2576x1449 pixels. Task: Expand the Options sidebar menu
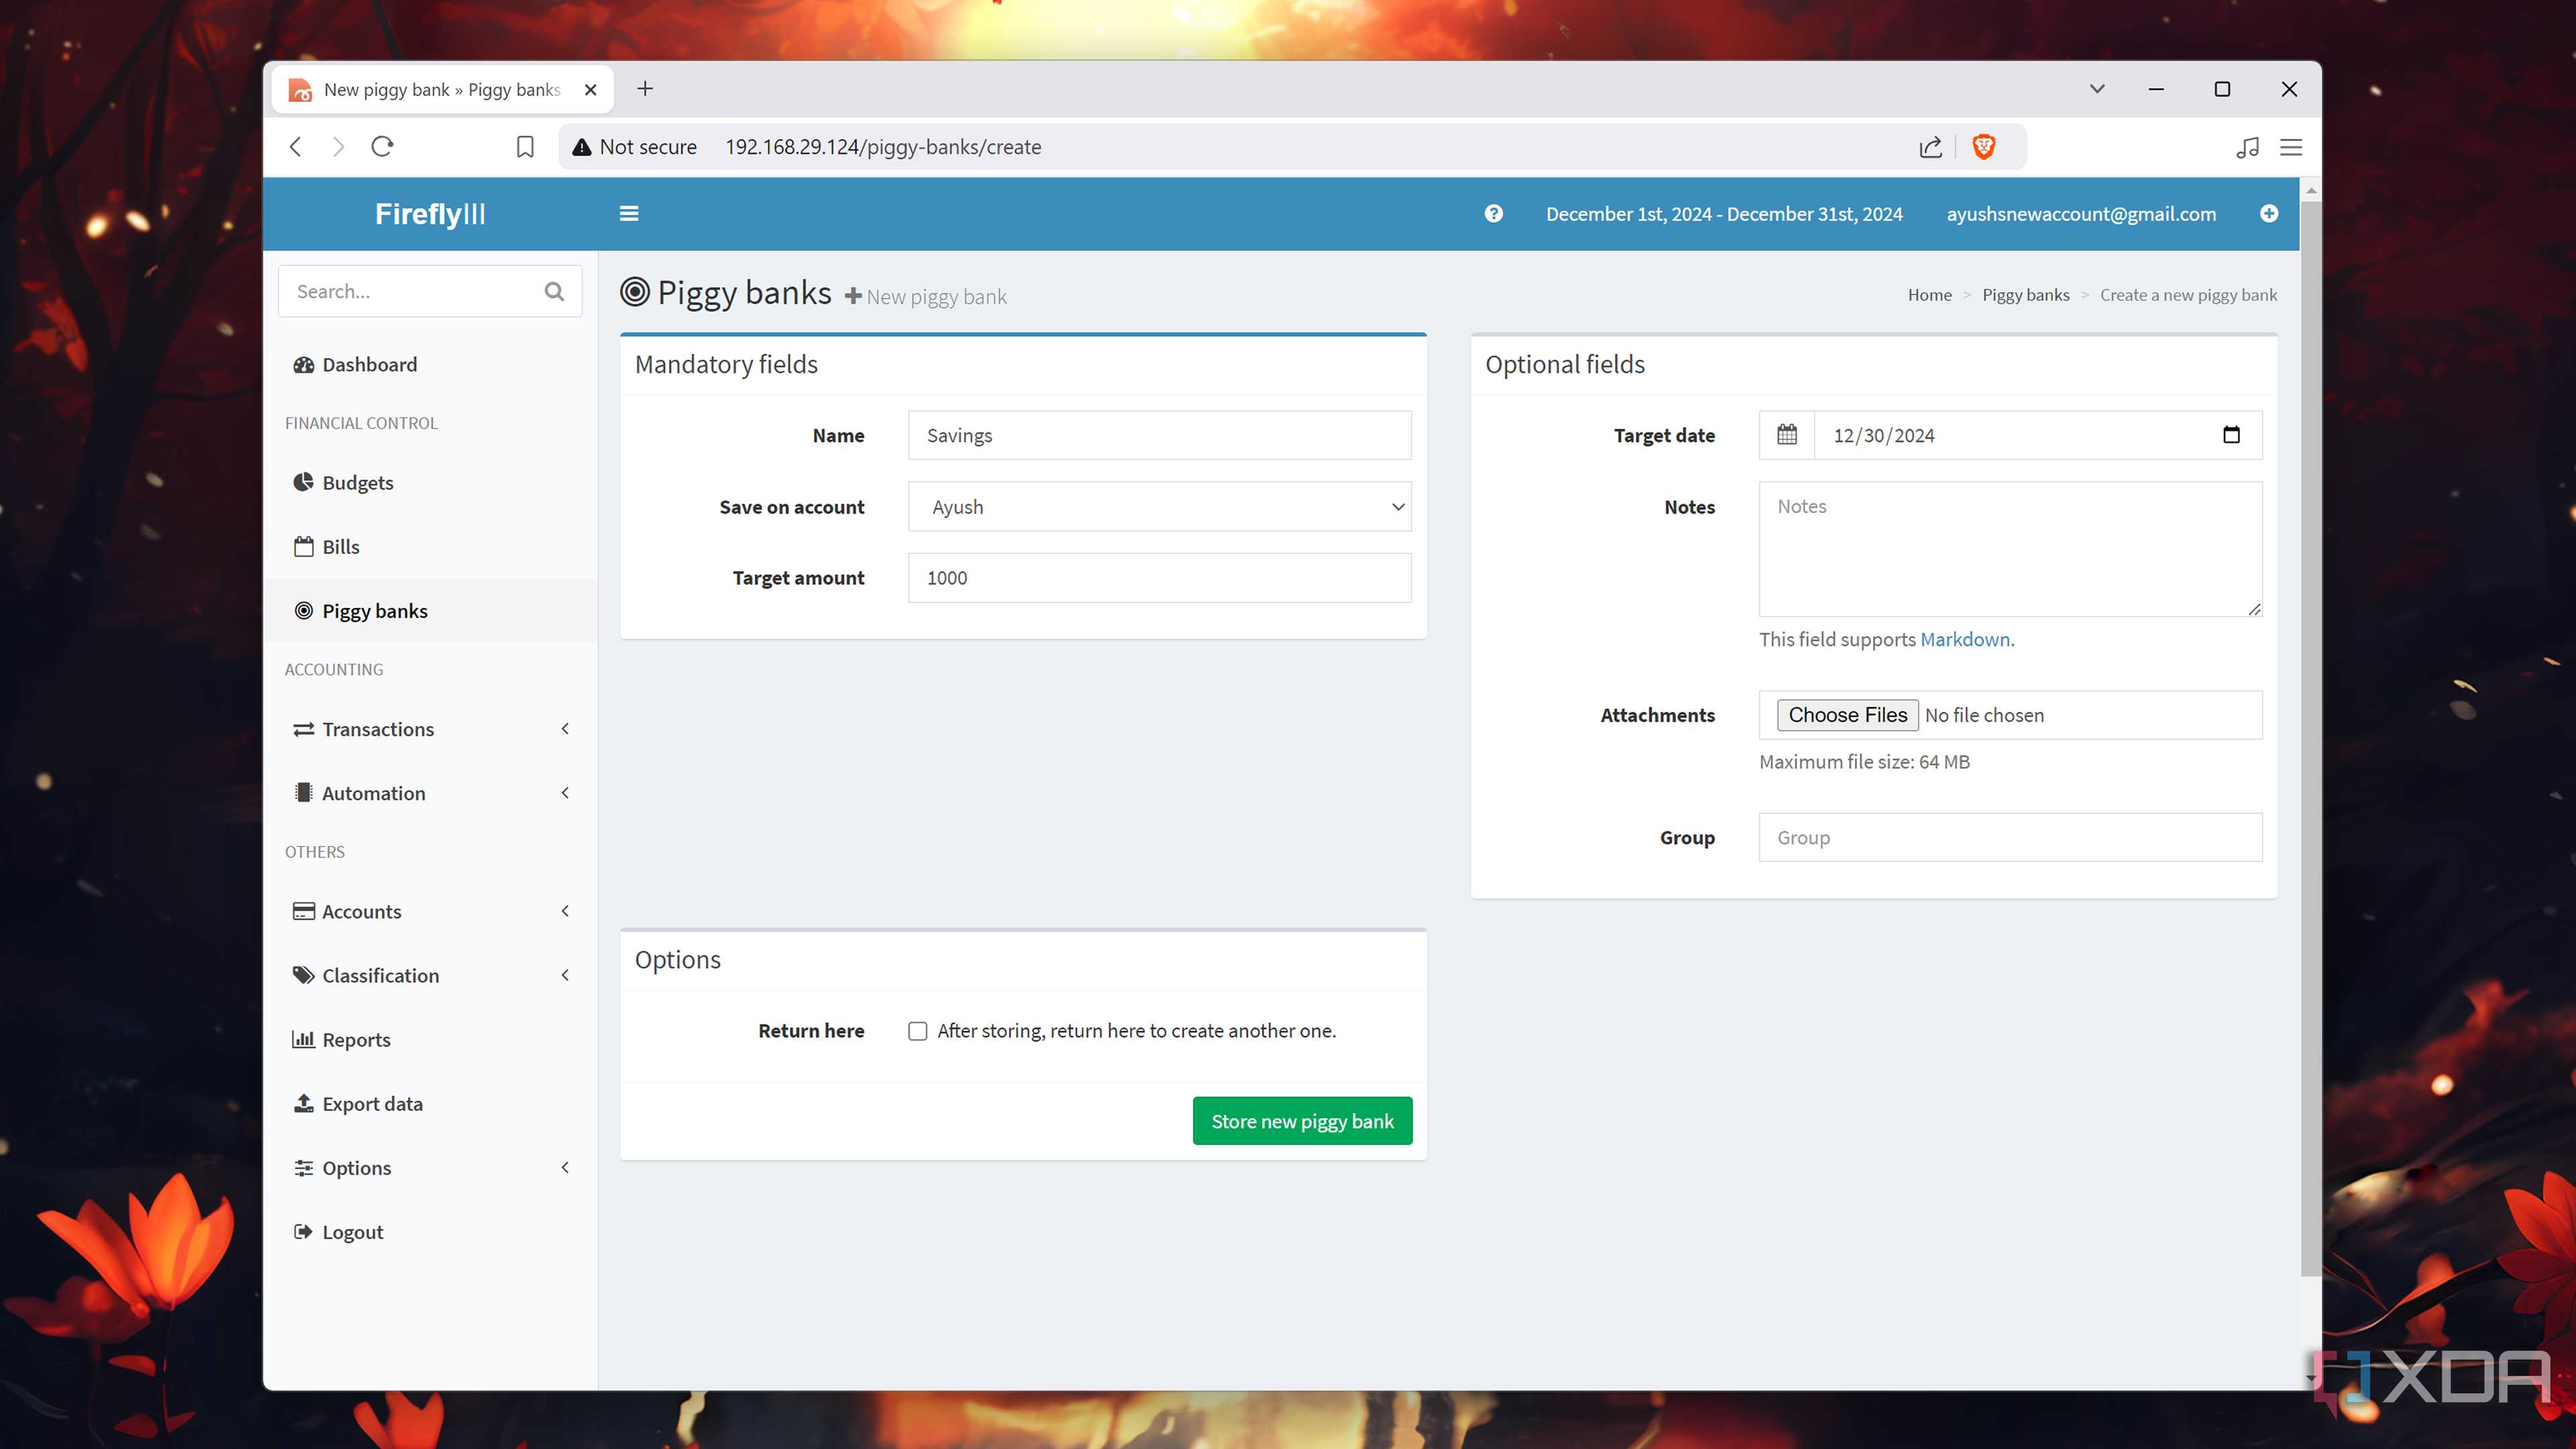point(431,1168)
